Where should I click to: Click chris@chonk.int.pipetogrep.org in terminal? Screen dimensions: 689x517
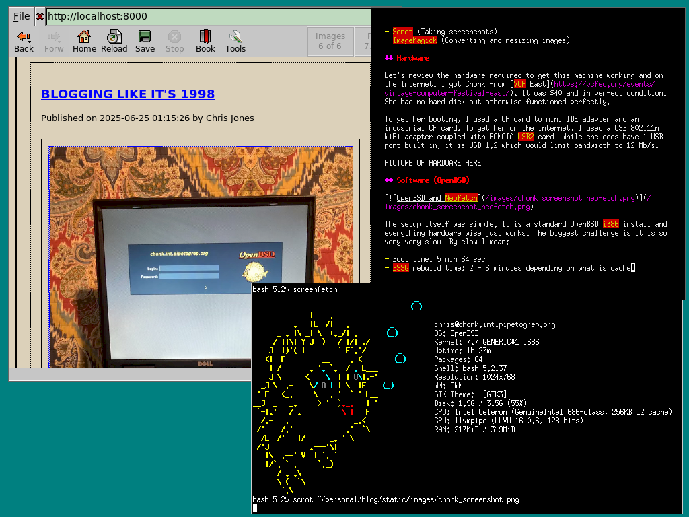(x=495, y=325)
